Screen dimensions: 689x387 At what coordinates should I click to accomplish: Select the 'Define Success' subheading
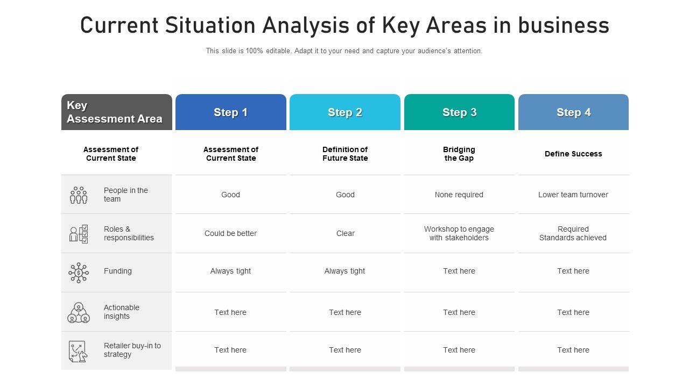pyautogui.click(x=573, y=154)
